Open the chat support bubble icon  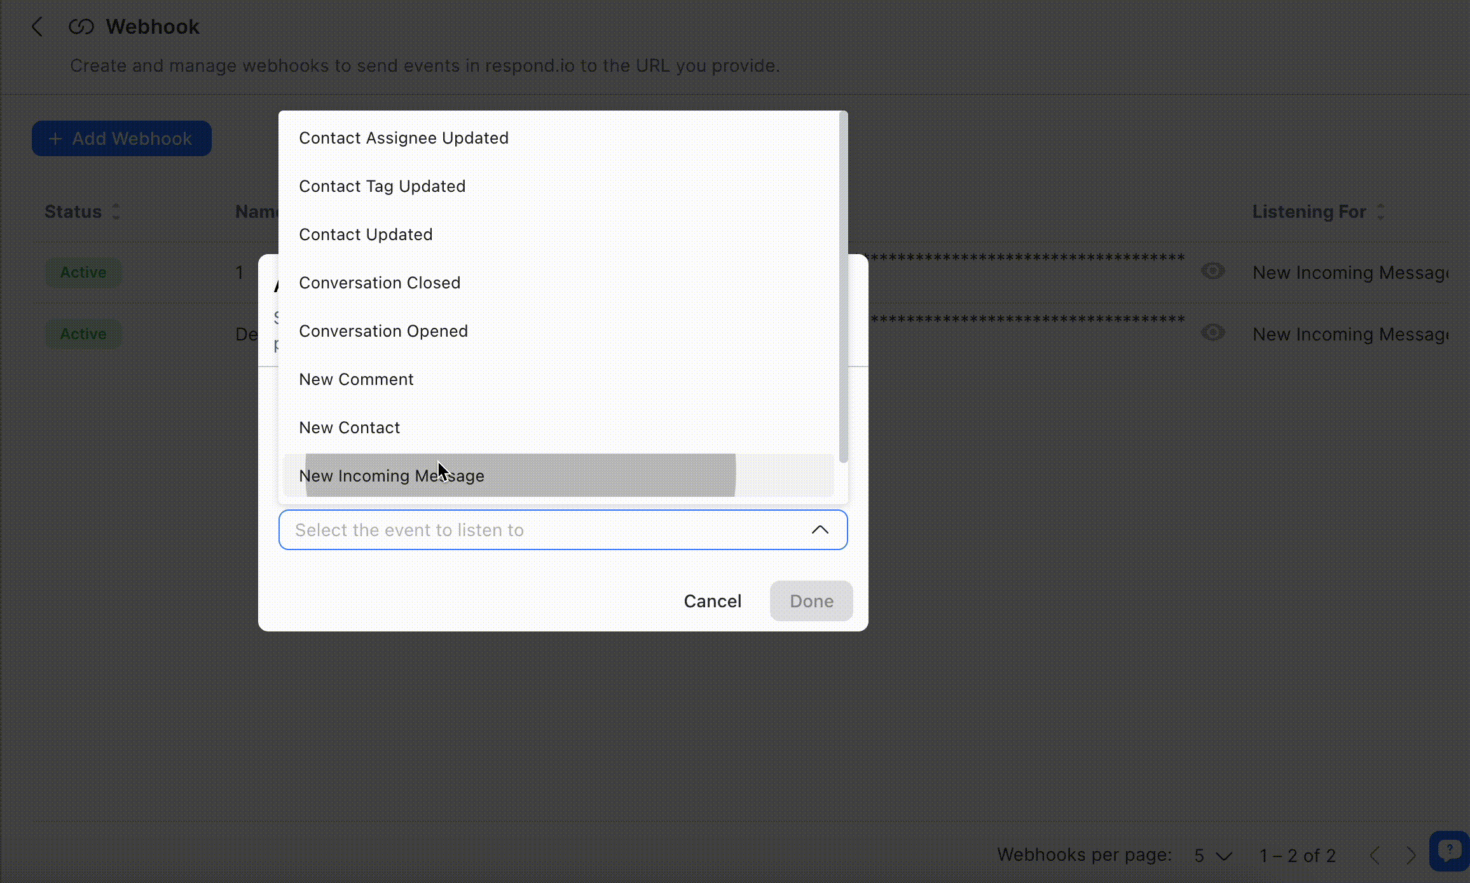(x=1450, y=850)
